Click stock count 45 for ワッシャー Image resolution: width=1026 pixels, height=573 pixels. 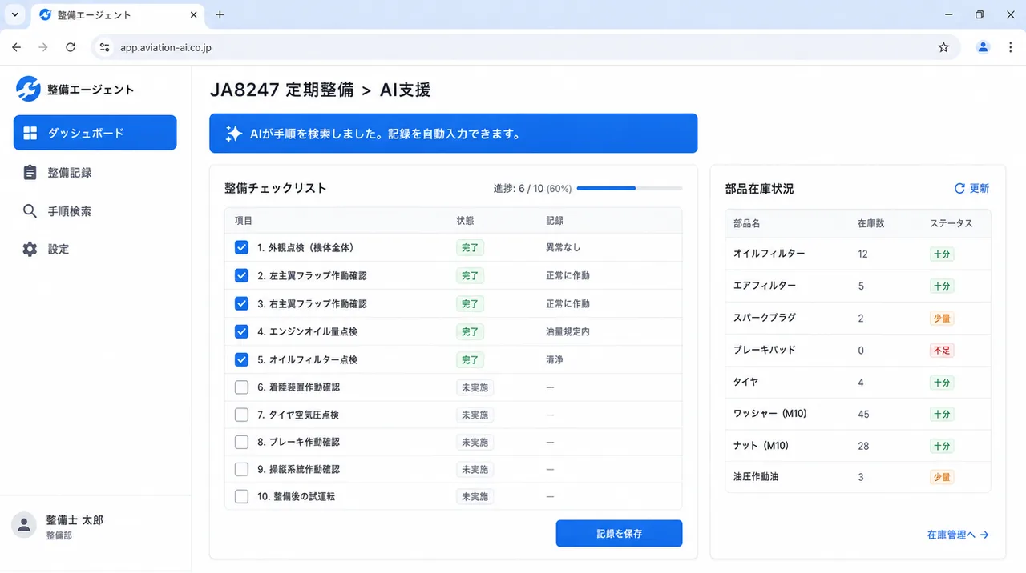click(863, 414)
